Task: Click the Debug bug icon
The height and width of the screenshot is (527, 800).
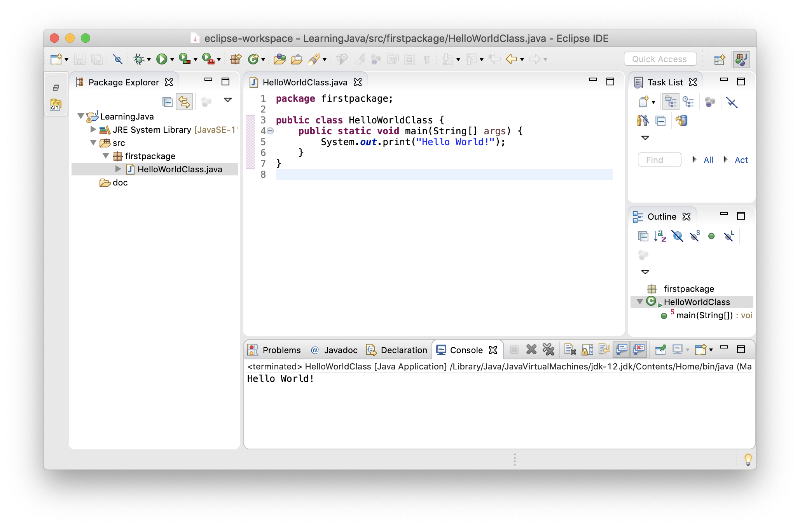Action: 138,59
